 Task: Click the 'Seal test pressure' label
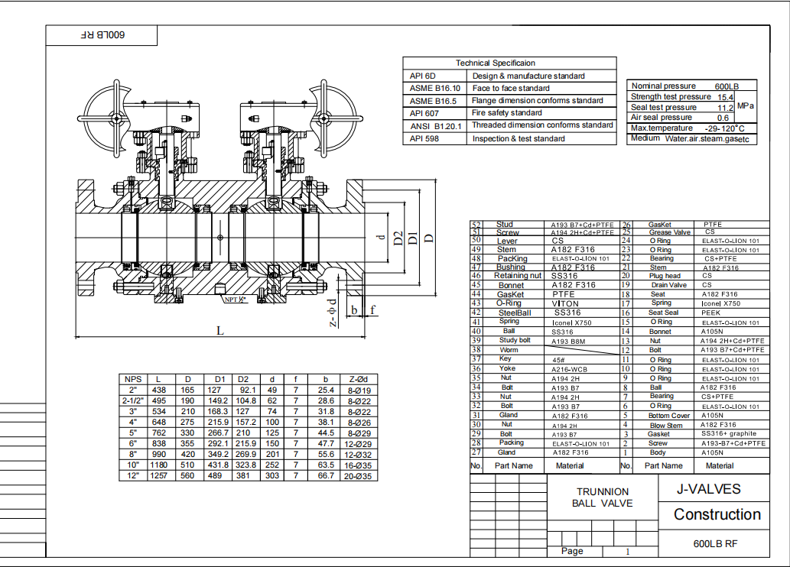tap(664, 107)
